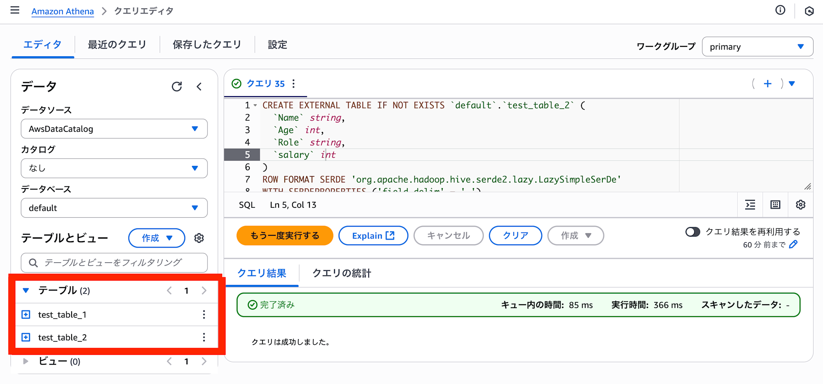Switch to the 設定 tab
Viewport: 823px width, 384px height.
point(277,44)
